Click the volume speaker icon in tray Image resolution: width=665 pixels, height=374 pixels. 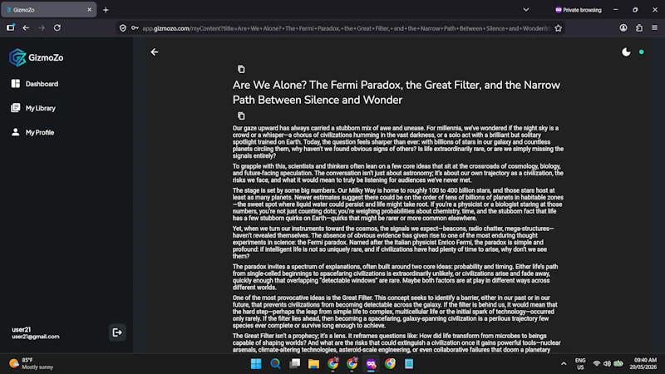tap(608, 364)
